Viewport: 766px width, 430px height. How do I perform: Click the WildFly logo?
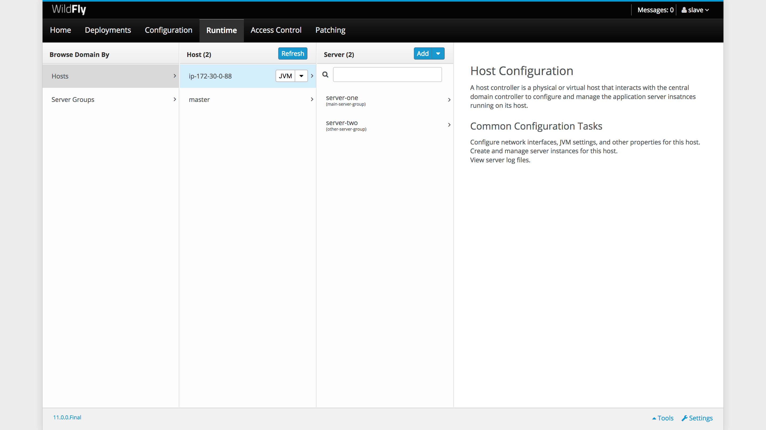[x=68, y=9]
